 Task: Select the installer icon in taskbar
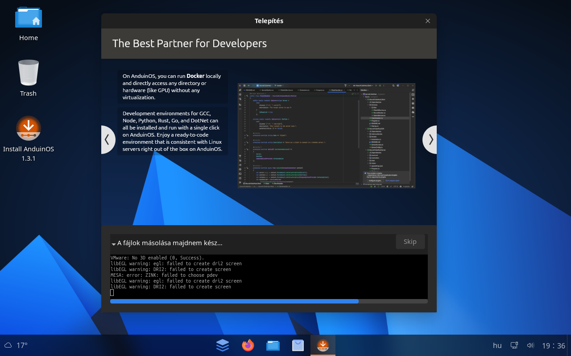click(x=323, y=345)
